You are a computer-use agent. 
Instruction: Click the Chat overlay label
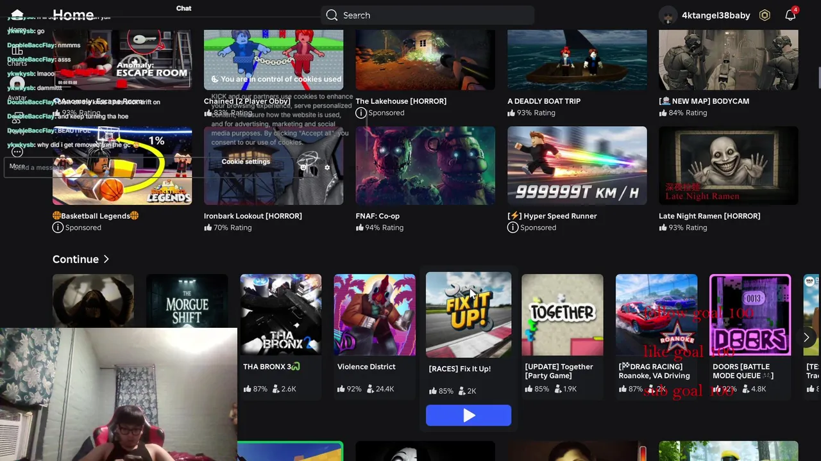click(x=183, y=8)
